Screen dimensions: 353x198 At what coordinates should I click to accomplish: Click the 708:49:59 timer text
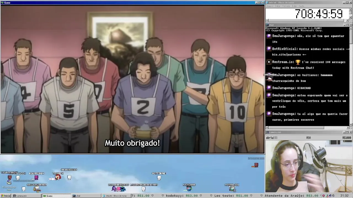point(319,14)
